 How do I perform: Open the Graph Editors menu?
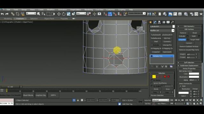[x=76, y=10]
